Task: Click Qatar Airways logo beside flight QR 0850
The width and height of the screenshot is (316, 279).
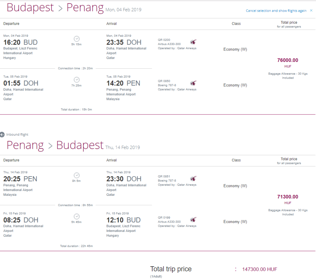Action: pyautogui.click(x=193, y=83)
